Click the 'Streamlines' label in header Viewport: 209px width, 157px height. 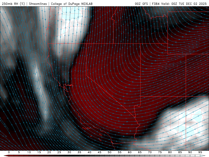tap(38, 4)
